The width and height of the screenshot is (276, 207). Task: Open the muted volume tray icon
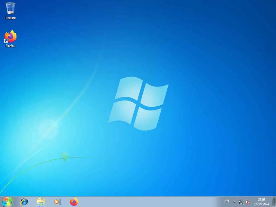click(x=247, y=202)
